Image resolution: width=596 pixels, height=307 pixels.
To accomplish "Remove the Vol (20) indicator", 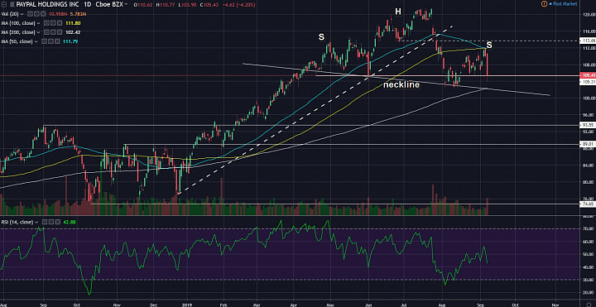I will coord(43,14).
